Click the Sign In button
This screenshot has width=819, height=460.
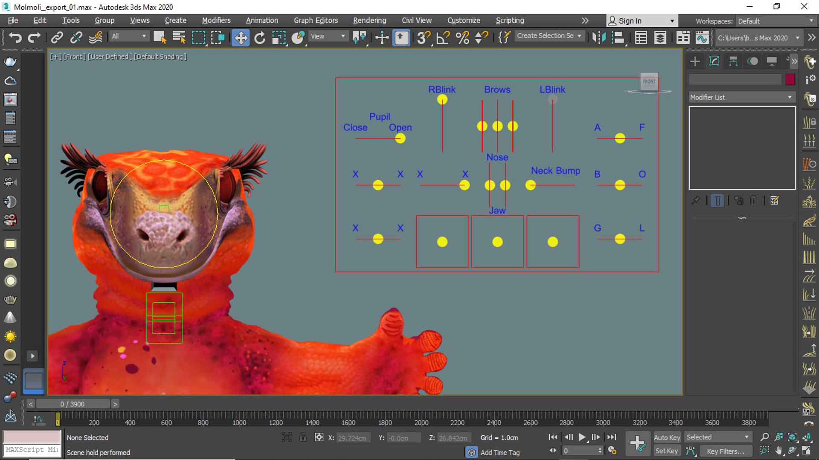(641, 21)
